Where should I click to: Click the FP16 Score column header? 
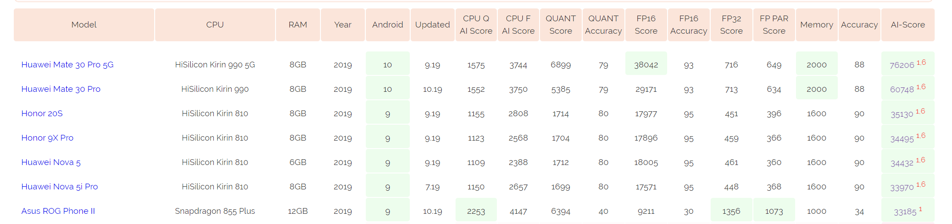tap(646, 25)
